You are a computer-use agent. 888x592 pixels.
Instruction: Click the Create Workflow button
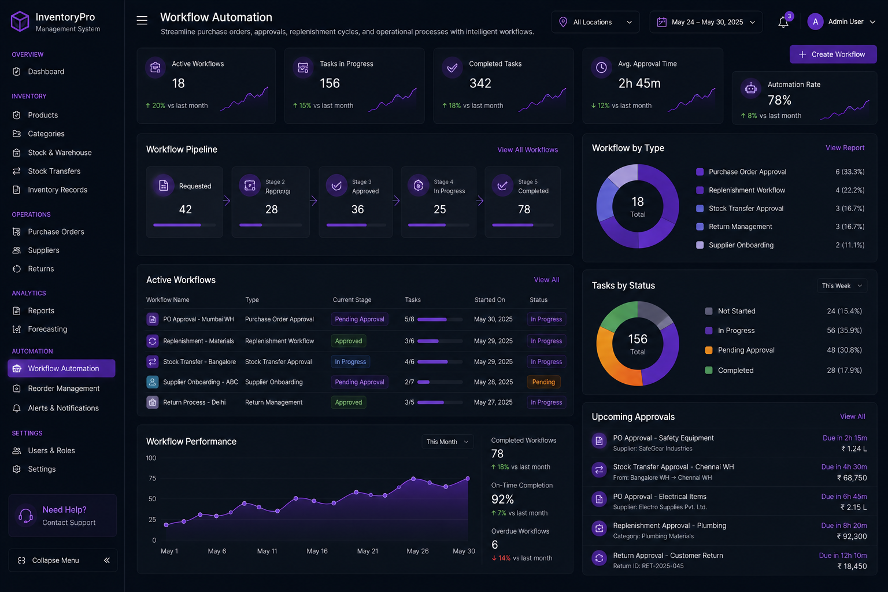coord(833,54)
